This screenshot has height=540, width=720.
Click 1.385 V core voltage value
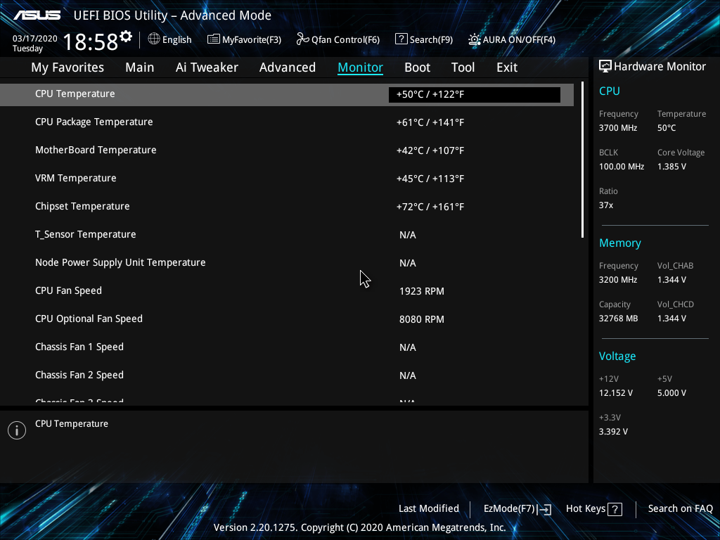coord(671,166)
